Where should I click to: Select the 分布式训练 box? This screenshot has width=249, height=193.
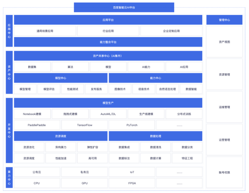pos(184,114)
